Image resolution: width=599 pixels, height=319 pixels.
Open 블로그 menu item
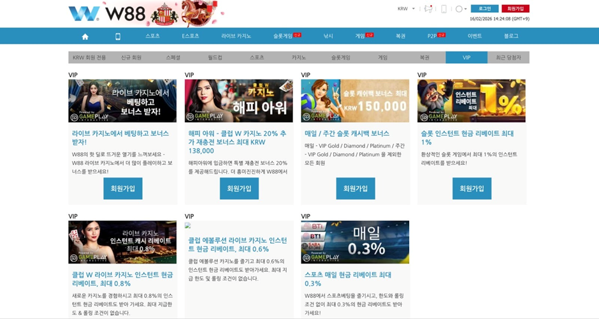511,36
